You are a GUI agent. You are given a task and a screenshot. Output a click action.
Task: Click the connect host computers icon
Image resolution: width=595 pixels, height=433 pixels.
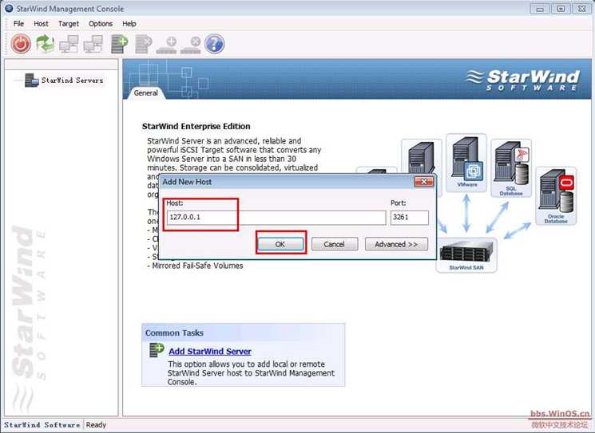[69, 44]
